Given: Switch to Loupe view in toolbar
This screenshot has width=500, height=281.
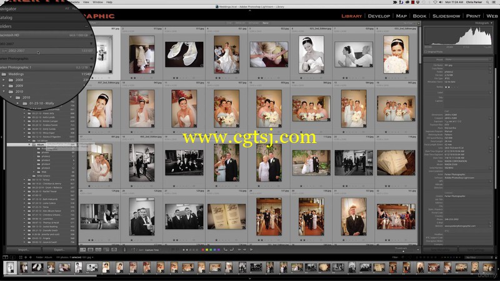Looking at the screenshot, I should point(91,250).
